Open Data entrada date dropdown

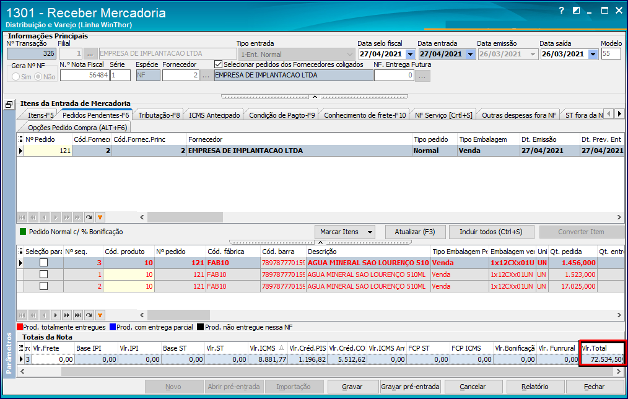pos(471,54)
